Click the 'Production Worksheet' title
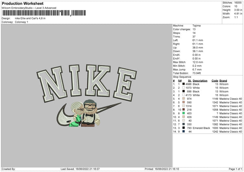The width and height of the screenshot is (244, 172). tap(22, 3)
